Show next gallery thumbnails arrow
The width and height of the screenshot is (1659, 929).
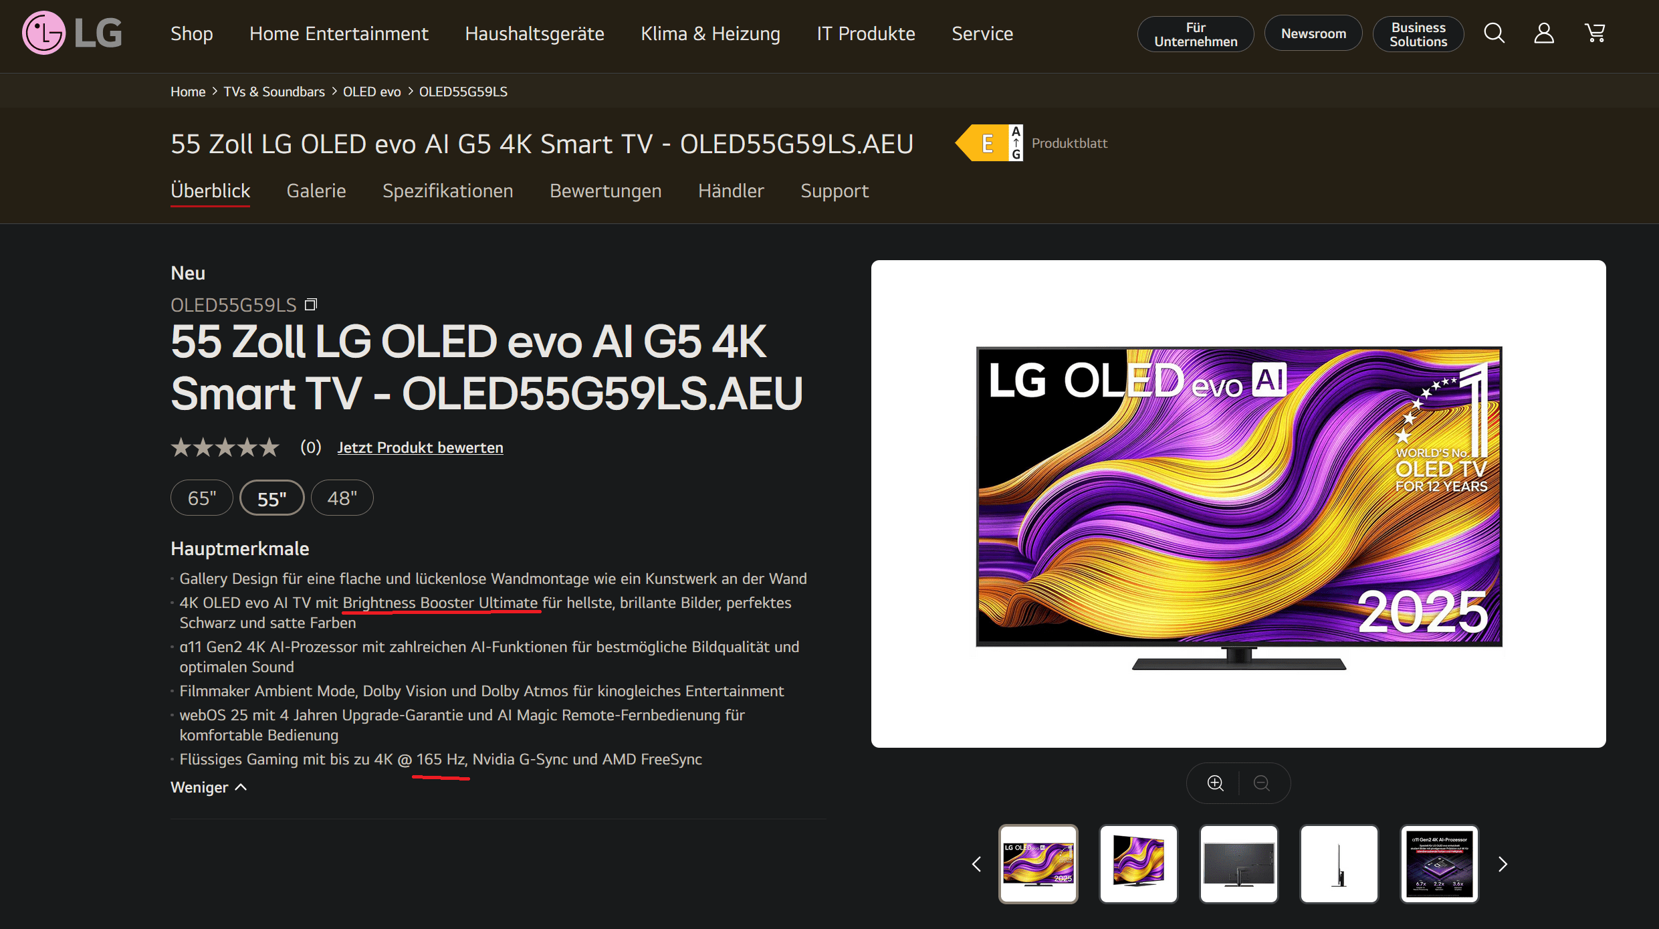coord(1503,864)
